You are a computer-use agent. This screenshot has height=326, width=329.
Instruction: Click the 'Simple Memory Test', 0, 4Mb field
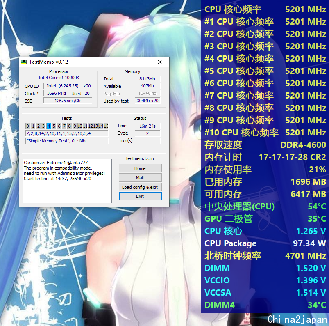(x=67, y=141)
